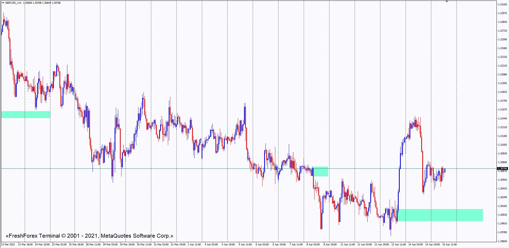Click the 1.32210 price scale label

coord(502,66)
